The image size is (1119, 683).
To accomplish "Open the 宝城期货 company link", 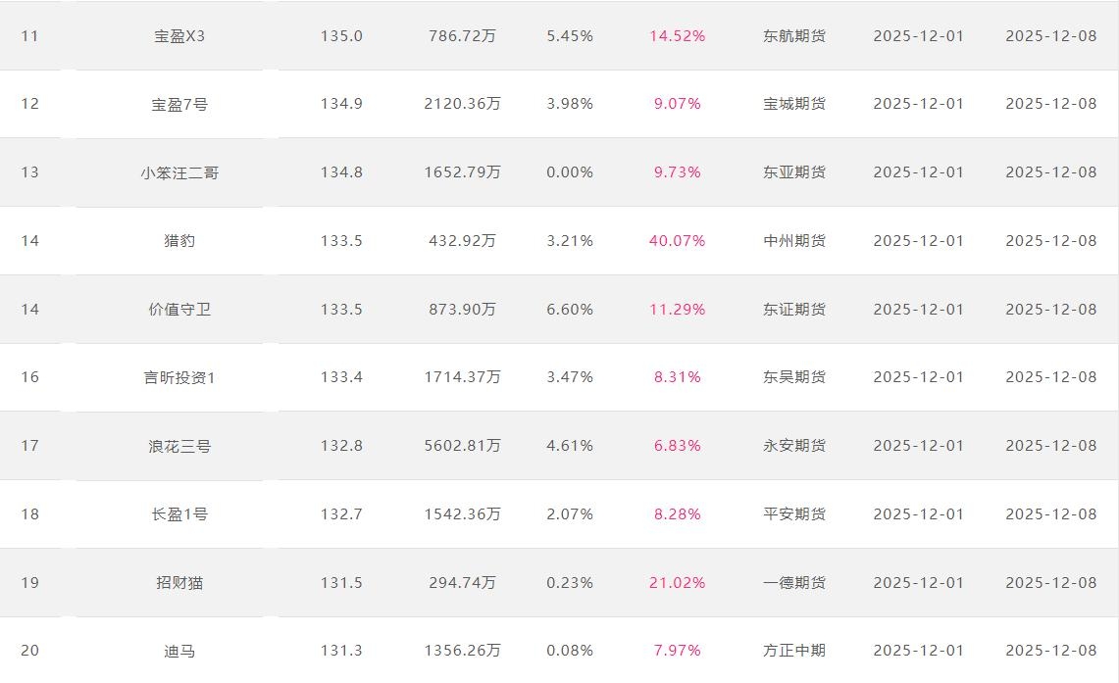I will (794, 104).
